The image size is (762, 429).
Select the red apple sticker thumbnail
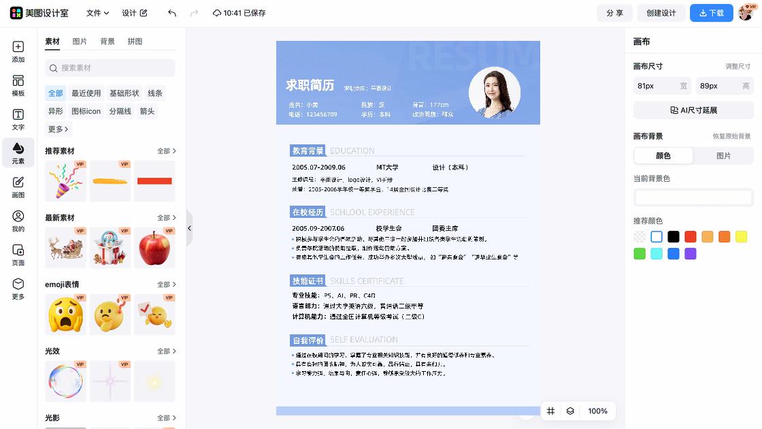(154, 248)
